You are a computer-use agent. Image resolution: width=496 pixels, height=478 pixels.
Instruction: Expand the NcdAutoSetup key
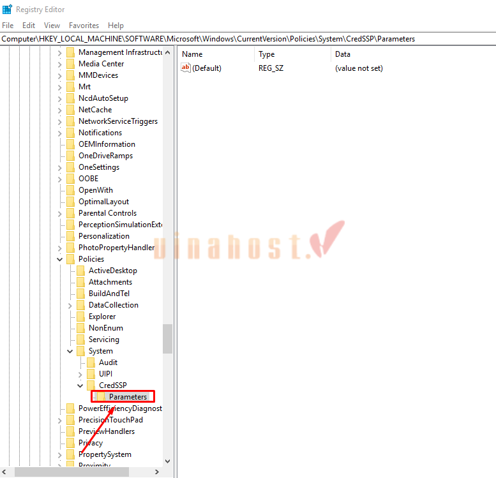60,99
